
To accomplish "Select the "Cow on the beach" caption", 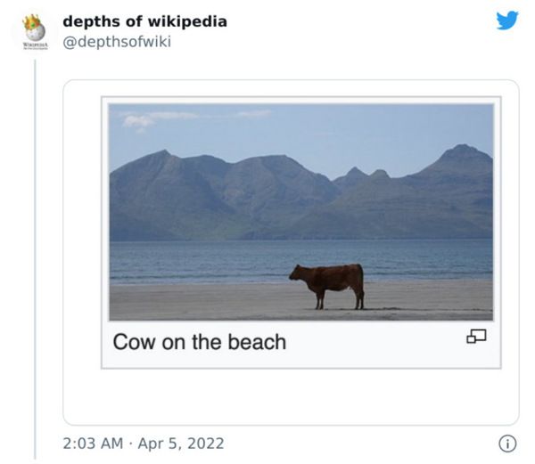I will [x=200, y=342].
